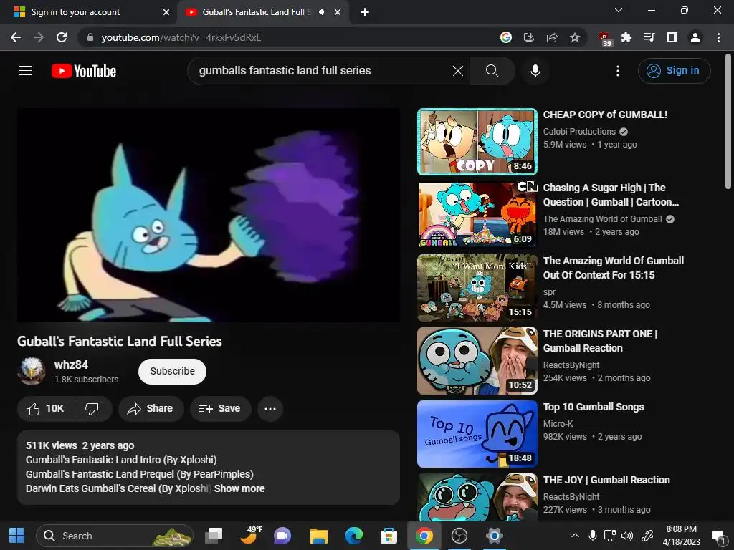Open OBS Studio from taskbar
The width and height of the screenshot is (734, 550).
(459, 536)
